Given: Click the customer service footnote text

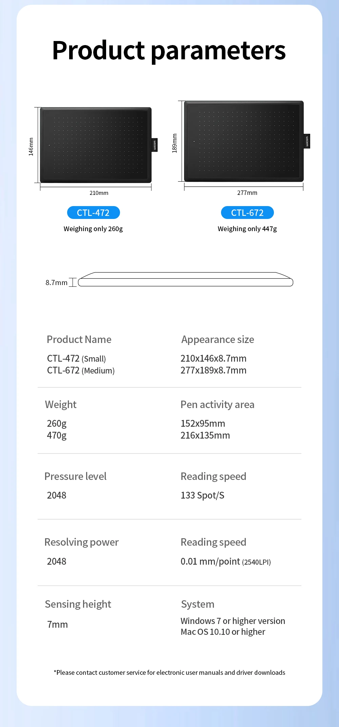Looking at the screenshot, I should 169,672.
